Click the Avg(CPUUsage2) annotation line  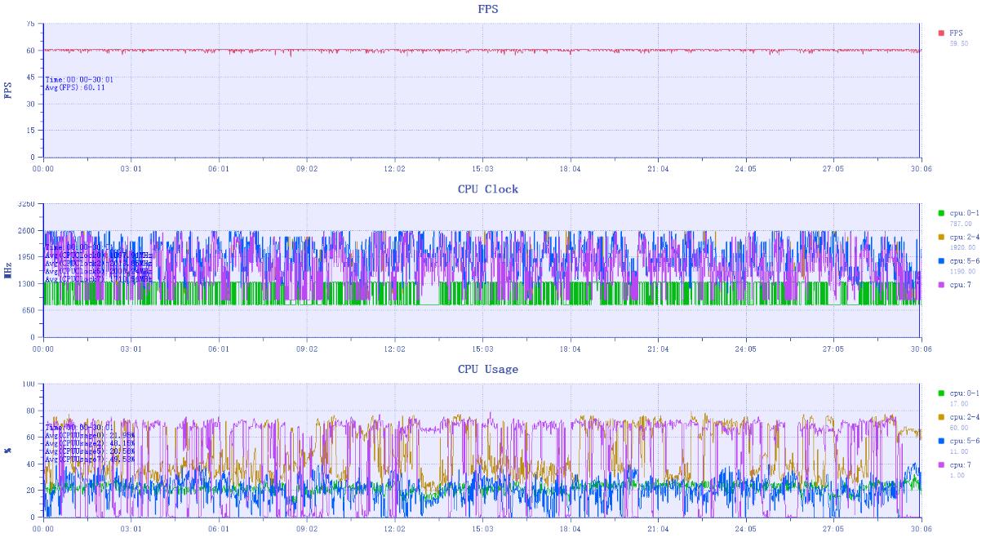pos(90,443)
